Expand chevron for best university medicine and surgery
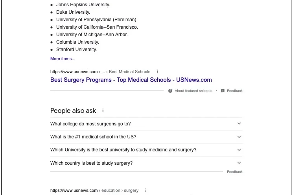This screenshot has height=195, width=293. coord(239,150)
